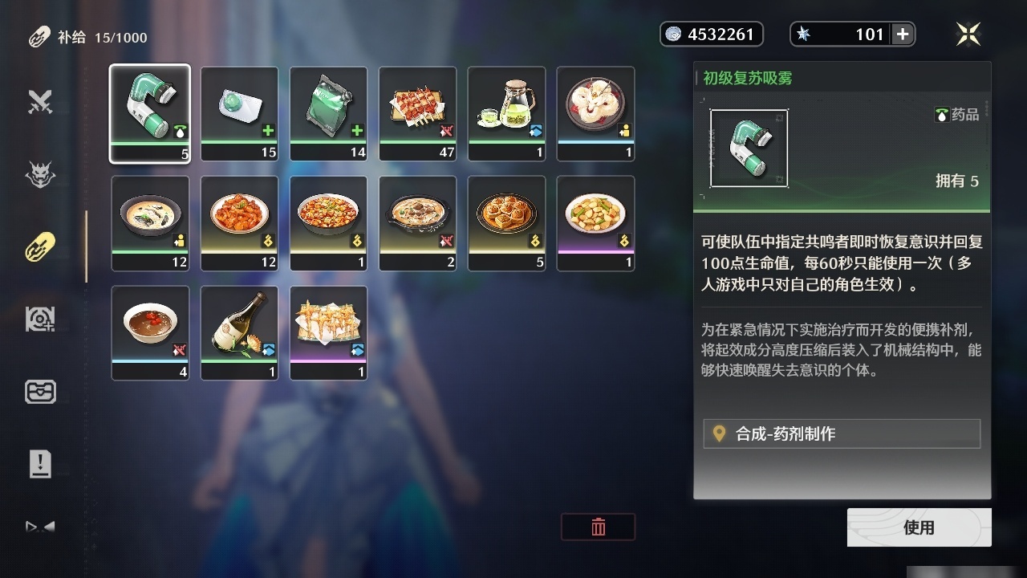Viewport: 1027px width, 578px height.
Task: Select the supplies category with pill icon
Action: pyautogui.click(x=40, y=246)
